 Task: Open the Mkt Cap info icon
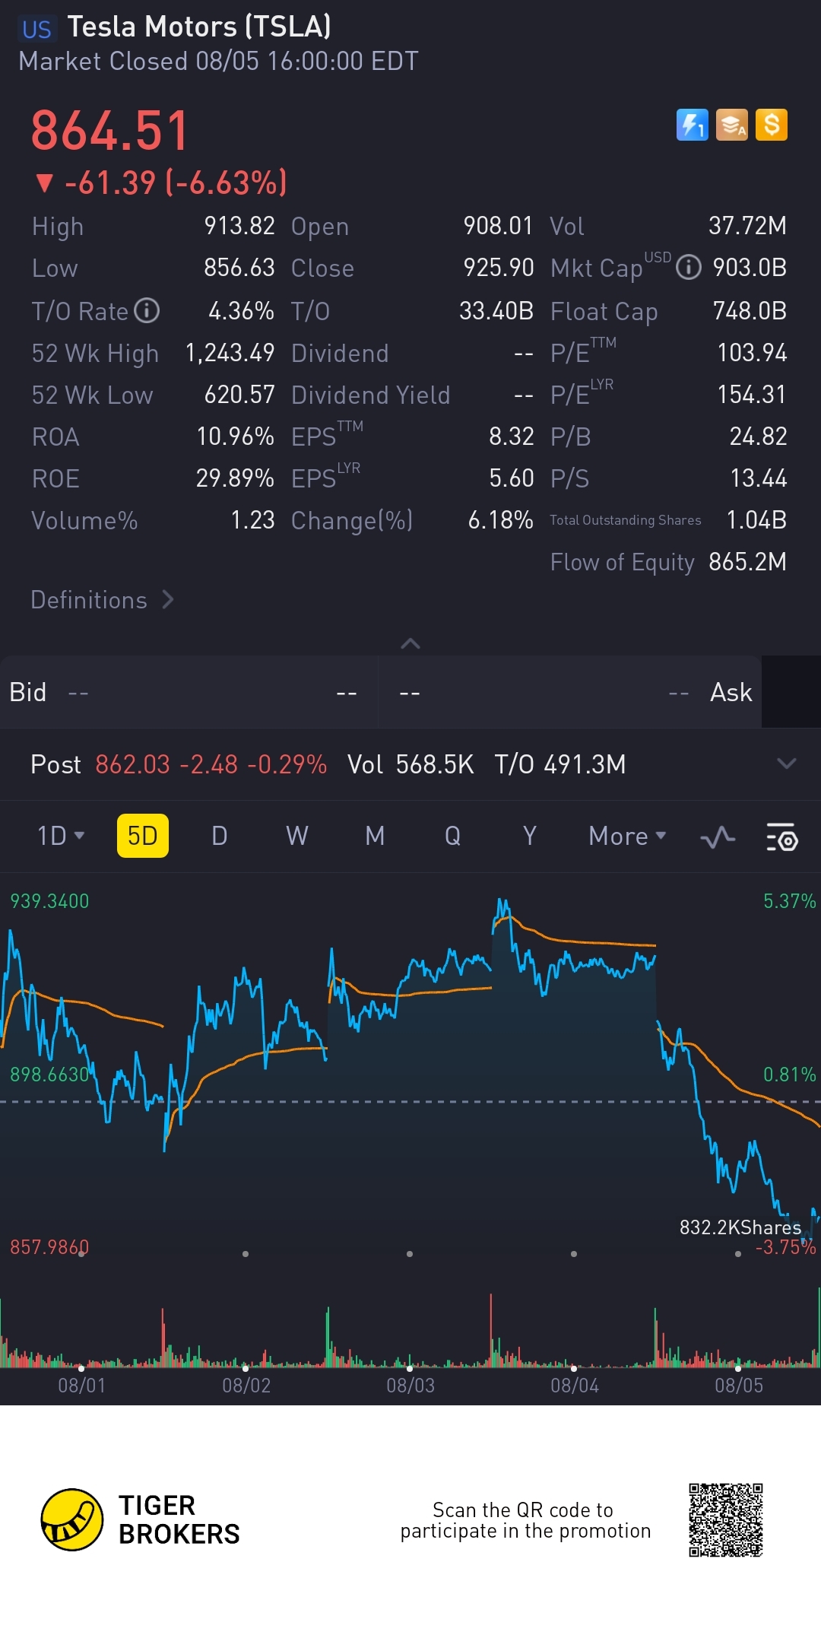(689, 268)
